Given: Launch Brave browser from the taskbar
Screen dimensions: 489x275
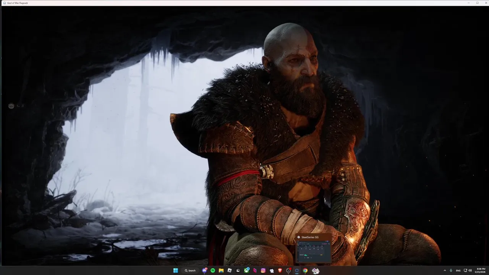Looking at the screenshot, I should click(280, 270).
